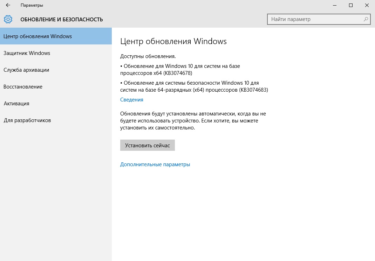This screenshot has height=261, width=375.
Task: Click "ОБНОВЛЕНИЕ И БЕЗОПАСНОСТЬ" header title
Action: point(62,20)
